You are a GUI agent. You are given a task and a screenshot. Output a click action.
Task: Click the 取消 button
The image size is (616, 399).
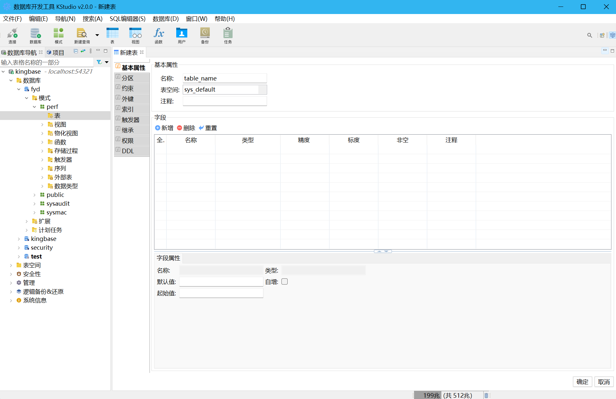[604, 382]
